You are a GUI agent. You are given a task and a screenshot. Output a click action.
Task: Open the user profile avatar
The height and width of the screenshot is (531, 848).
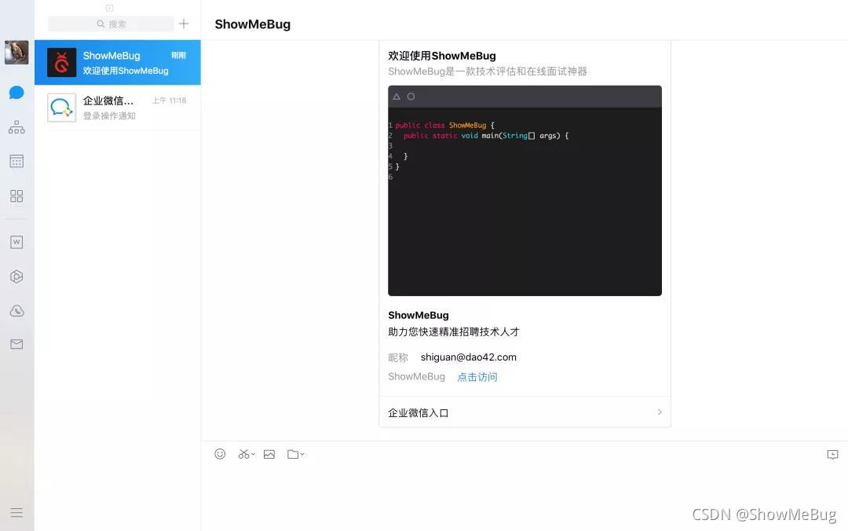(16, 53)
